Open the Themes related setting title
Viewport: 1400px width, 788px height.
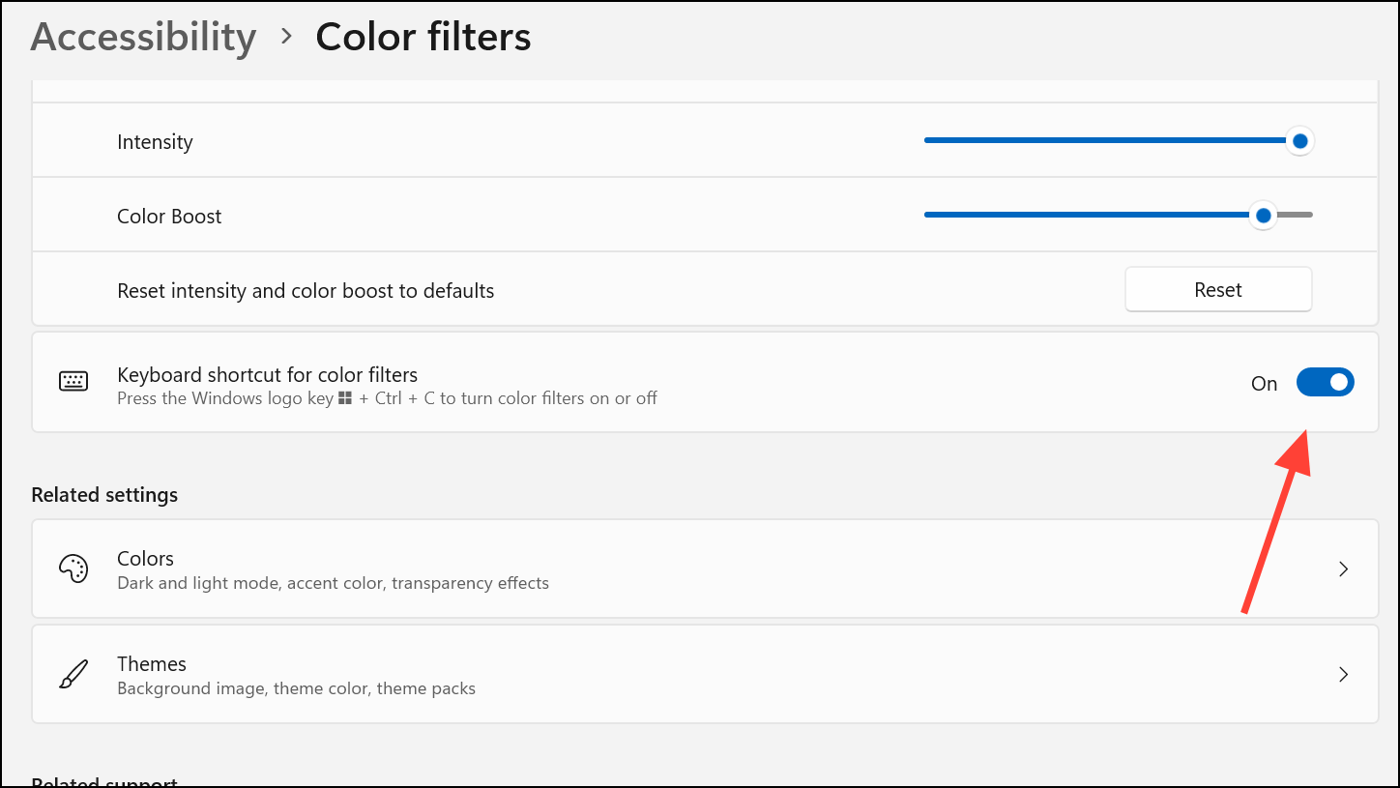point(152,664)
